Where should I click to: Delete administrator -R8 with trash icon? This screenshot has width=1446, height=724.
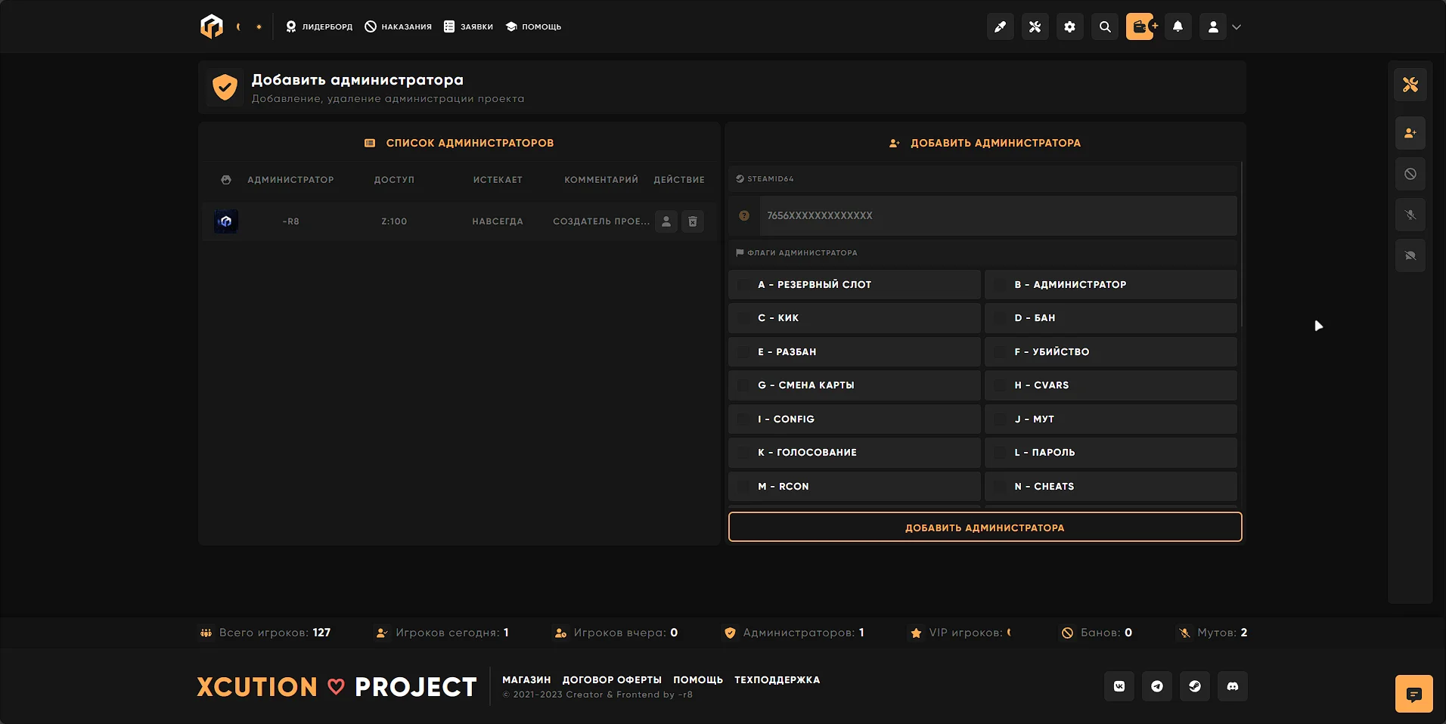pyautogui.click(x=693, y=221)
